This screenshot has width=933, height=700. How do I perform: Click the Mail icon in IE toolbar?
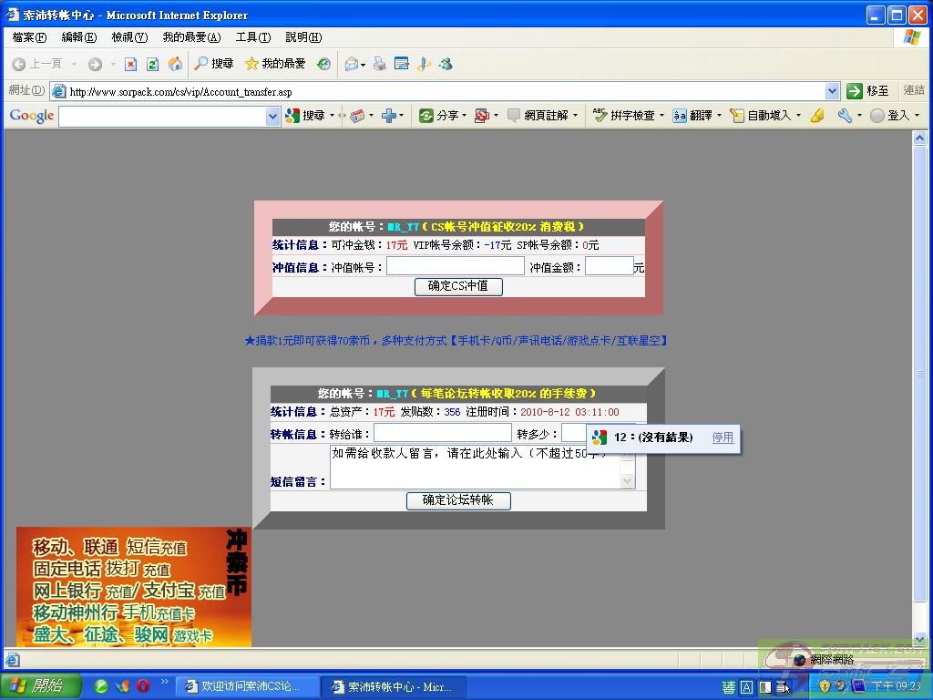tap(352, 64)
